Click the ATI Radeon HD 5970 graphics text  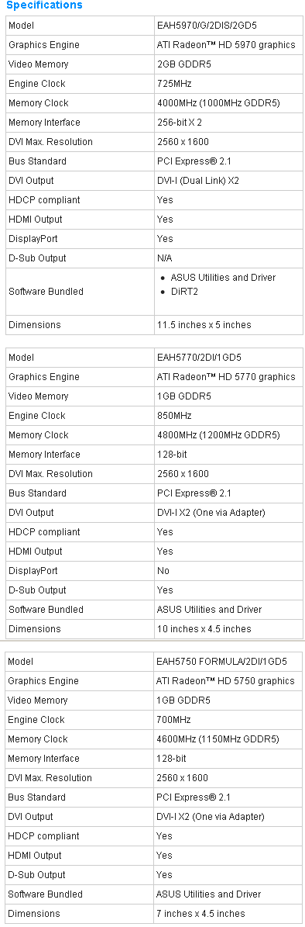click(226, 45)
